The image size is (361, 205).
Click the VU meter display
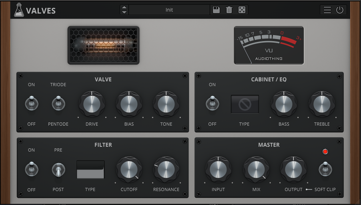pyautogui.click(x=269, y=45)
